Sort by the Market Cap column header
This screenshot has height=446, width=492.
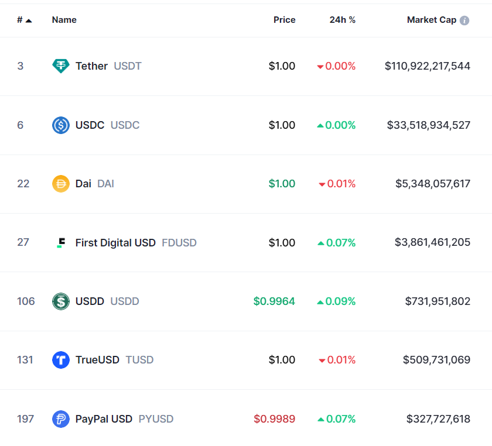tap(431, 20)
